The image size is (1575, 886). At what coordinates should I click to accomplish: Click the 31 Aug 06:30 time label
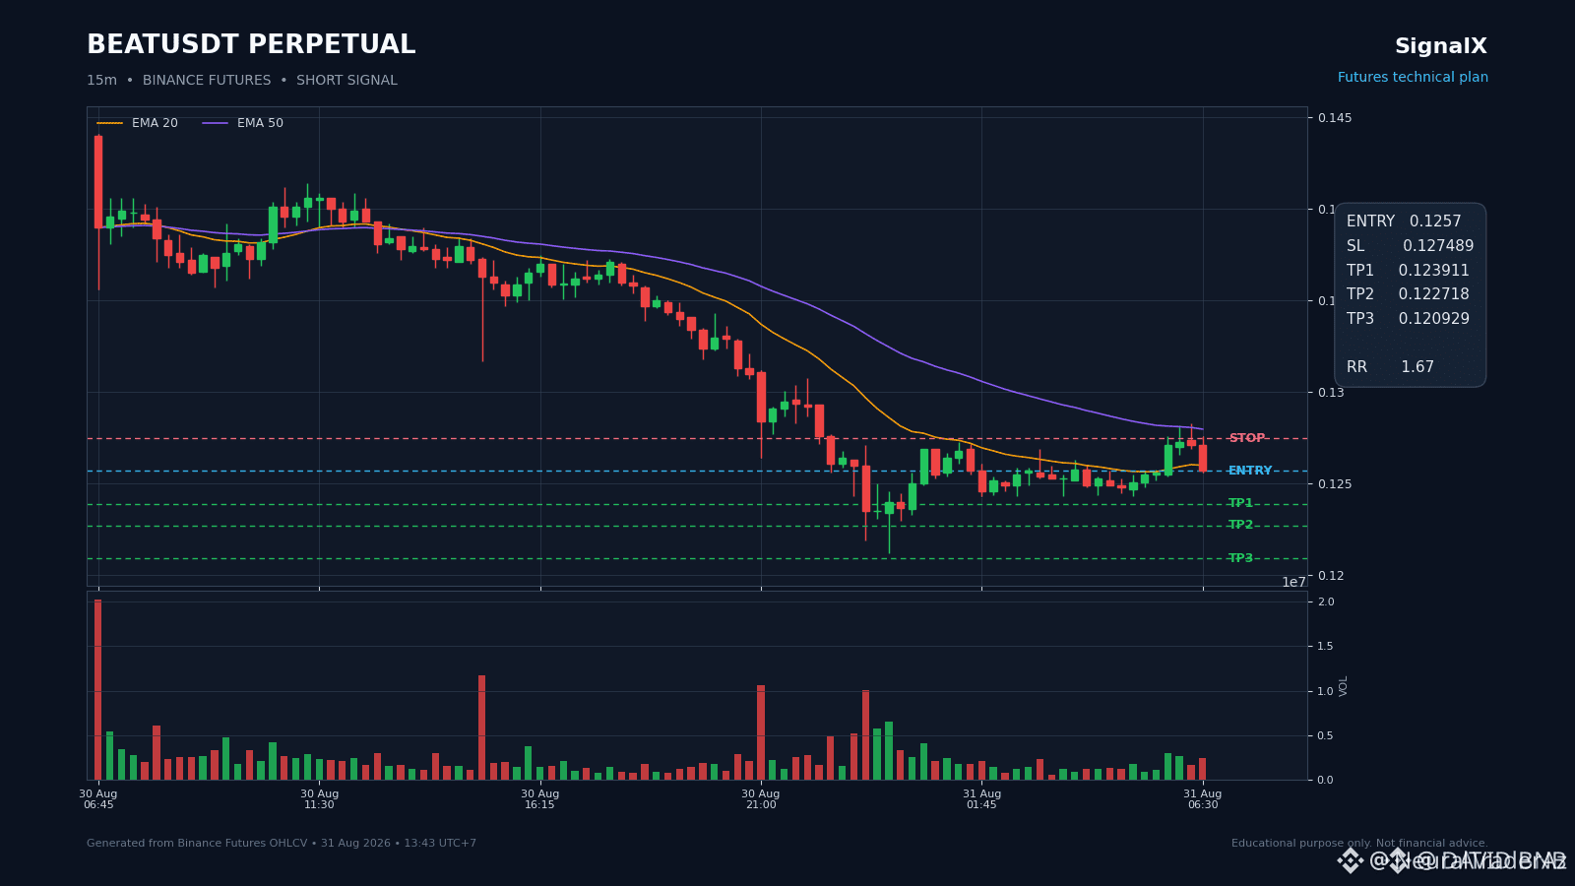pyautogui.click(x=1203, y=799)
